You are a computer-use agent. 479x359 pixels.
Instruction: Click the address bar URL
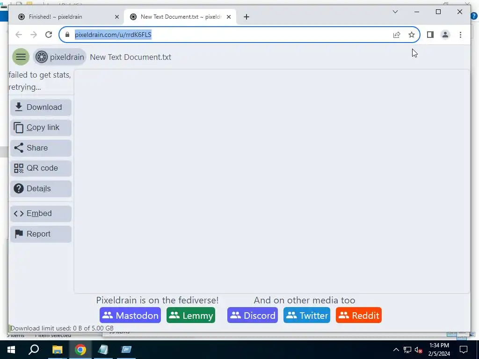pyautogui.click(x=113, y=35)
